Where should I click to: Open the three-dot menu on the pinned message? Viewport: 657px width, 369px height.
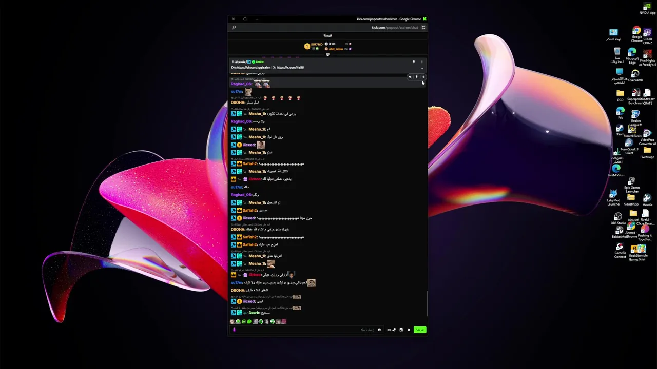pyautogui.click(x=422, y=62)
